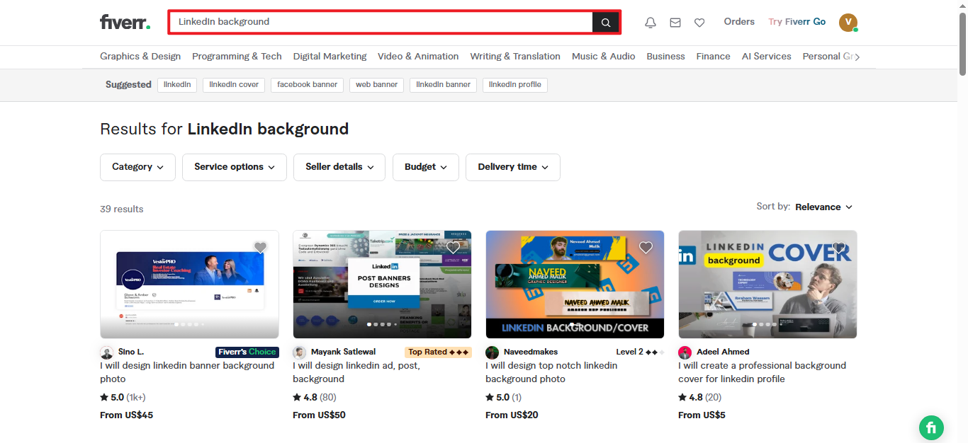Favorite Adeel Ahmed's gig with heart
The image size is (968, 443).
[838, 247]
